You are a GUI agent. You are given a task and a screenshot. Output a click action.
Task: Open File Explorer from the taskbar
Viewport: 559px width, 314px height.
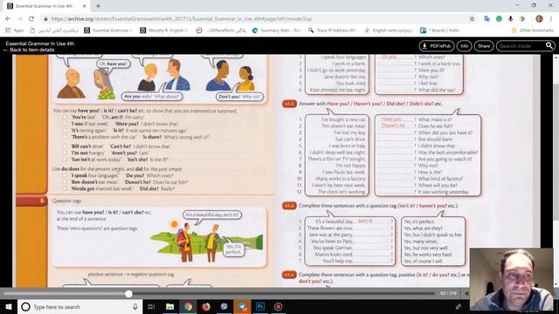point(170,306)
